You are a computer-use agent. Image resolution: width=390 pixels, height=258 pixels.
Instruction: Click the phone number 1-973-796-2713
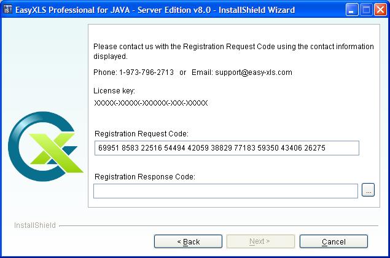coord(146,72)
